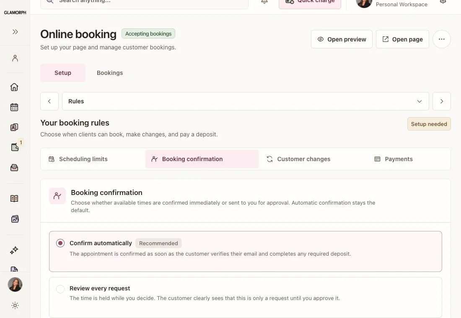Open the sparkles AI icon in sidebar
Viewport: 461px width, 318px height.
[14, 250]
